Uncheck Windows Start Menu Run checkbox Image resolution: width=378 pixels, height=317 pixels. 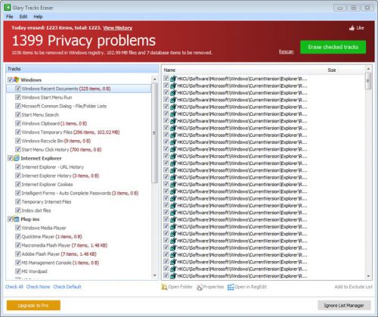pyautogui.click(x=18, y=98)
